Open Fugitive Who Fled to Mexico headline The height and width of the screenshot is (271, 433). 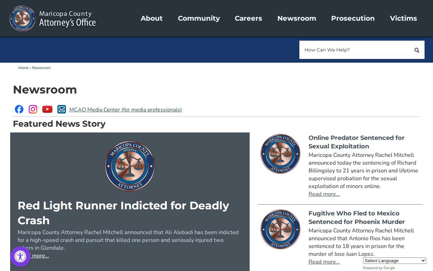tap(357, 217)
